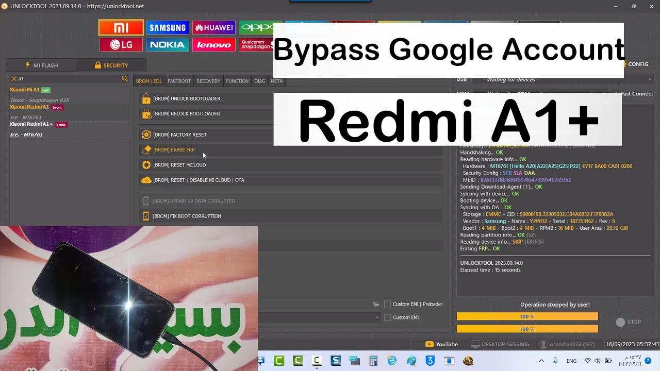Click the YouTube icon in the status bar

(x=429, y=344)
